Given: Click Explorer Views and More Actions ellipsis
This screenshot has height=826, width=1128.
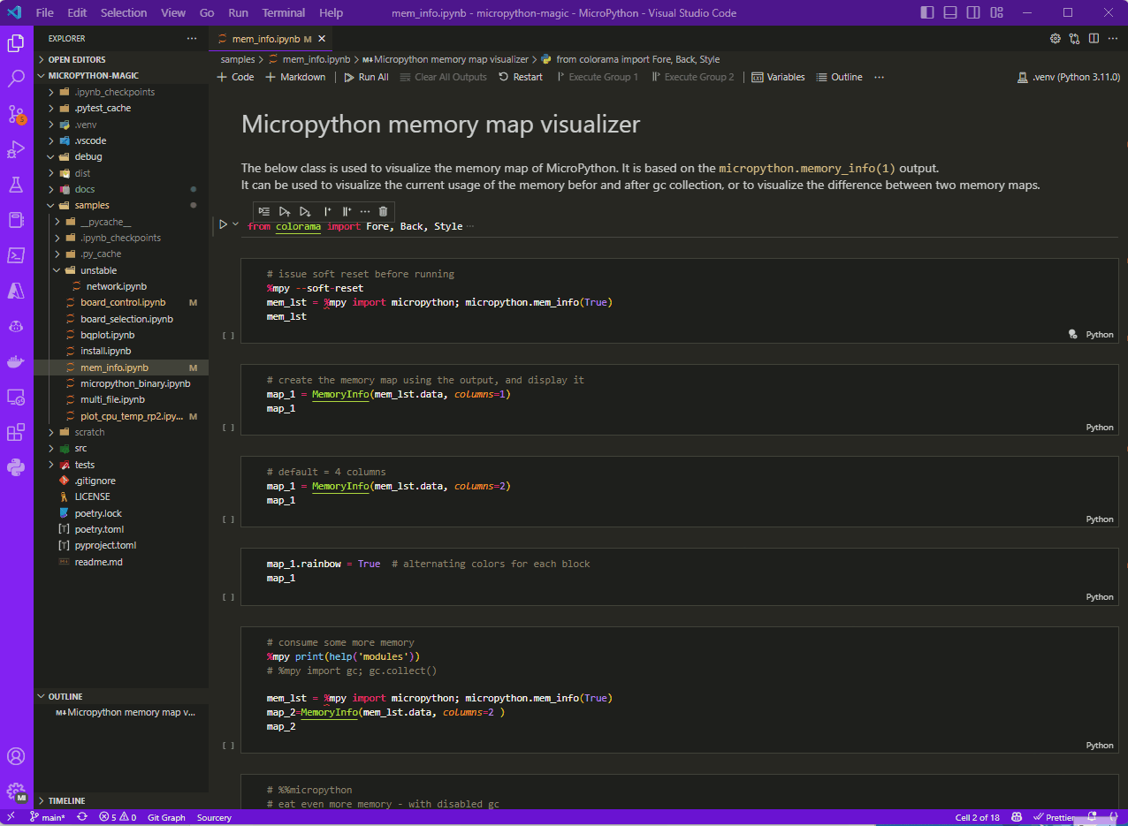Looking at the screenshot, I should pos(192,39).
